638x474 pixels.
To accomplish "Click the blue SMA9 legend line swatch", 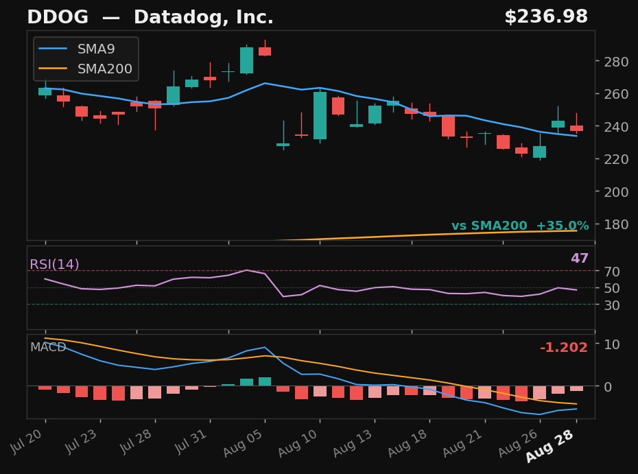I will (x=53, y=49).
